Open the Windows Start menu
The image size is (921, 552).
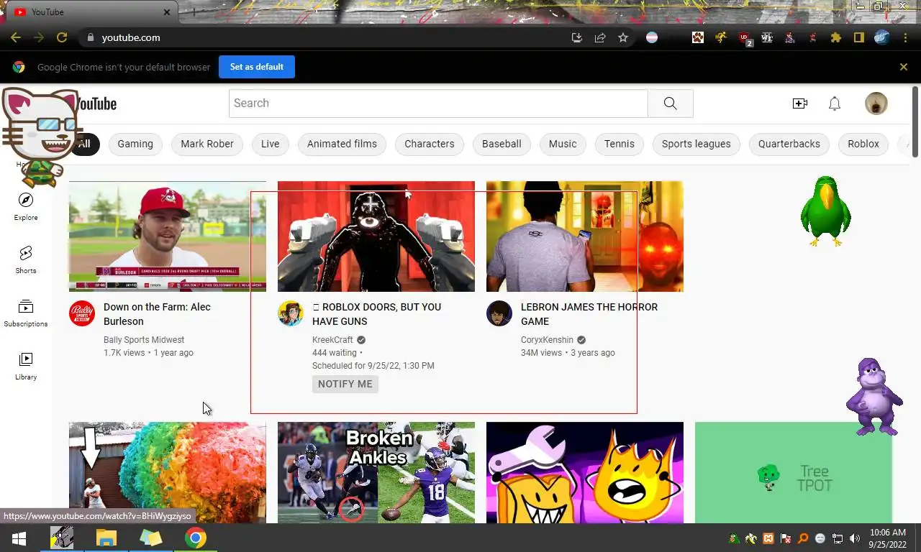point(19,538)
